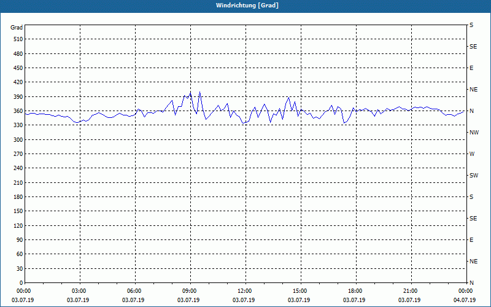
Task: Select the 60 degree axis label
Action: pos(20,254)
